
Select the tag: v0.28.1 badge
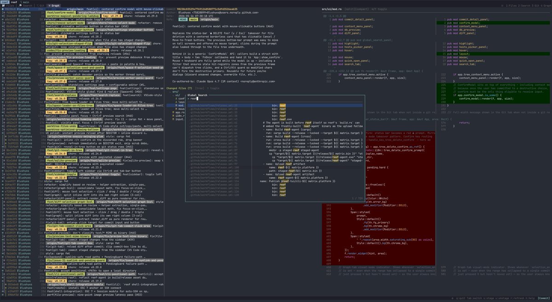click(98, 50)
